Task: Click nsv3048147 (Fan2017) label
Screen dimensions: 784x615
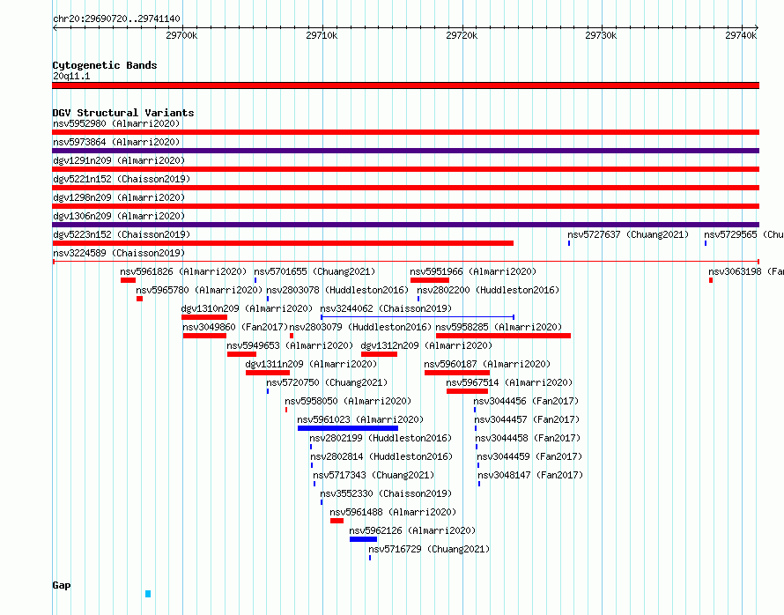Action: point(530,475)
